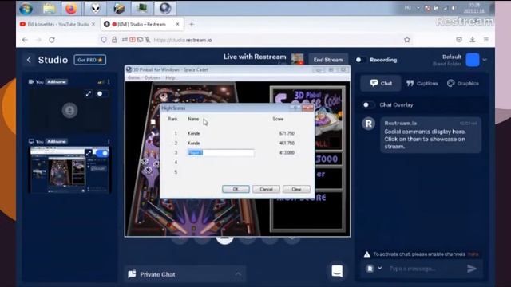This screenshot has width=511, height=287.
Task: Click OK in the High Scores dialog
Action: tap(236, 189)
